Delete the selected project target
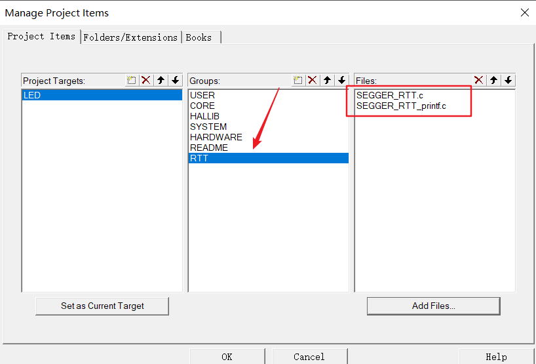The width and height of the screenshot is (536, 364). pos(146,81)
